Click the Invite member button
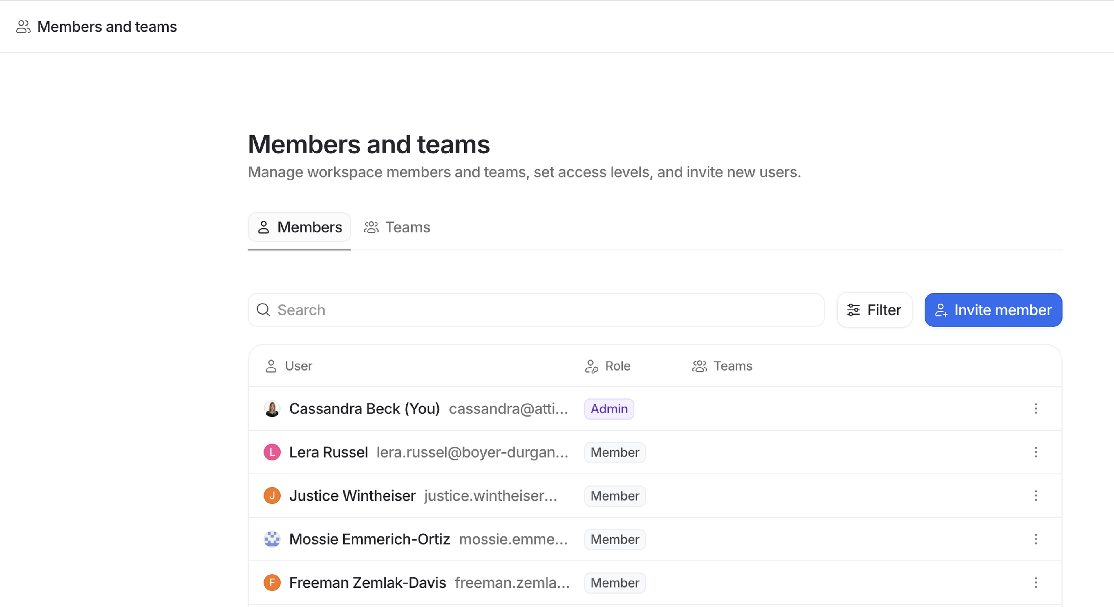The height and width of the screenshot is (607, 1114). click(x=993, y=310)
